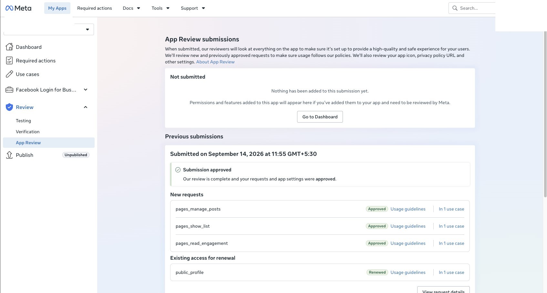Collapse the Review section chevron

pos(86,107)
